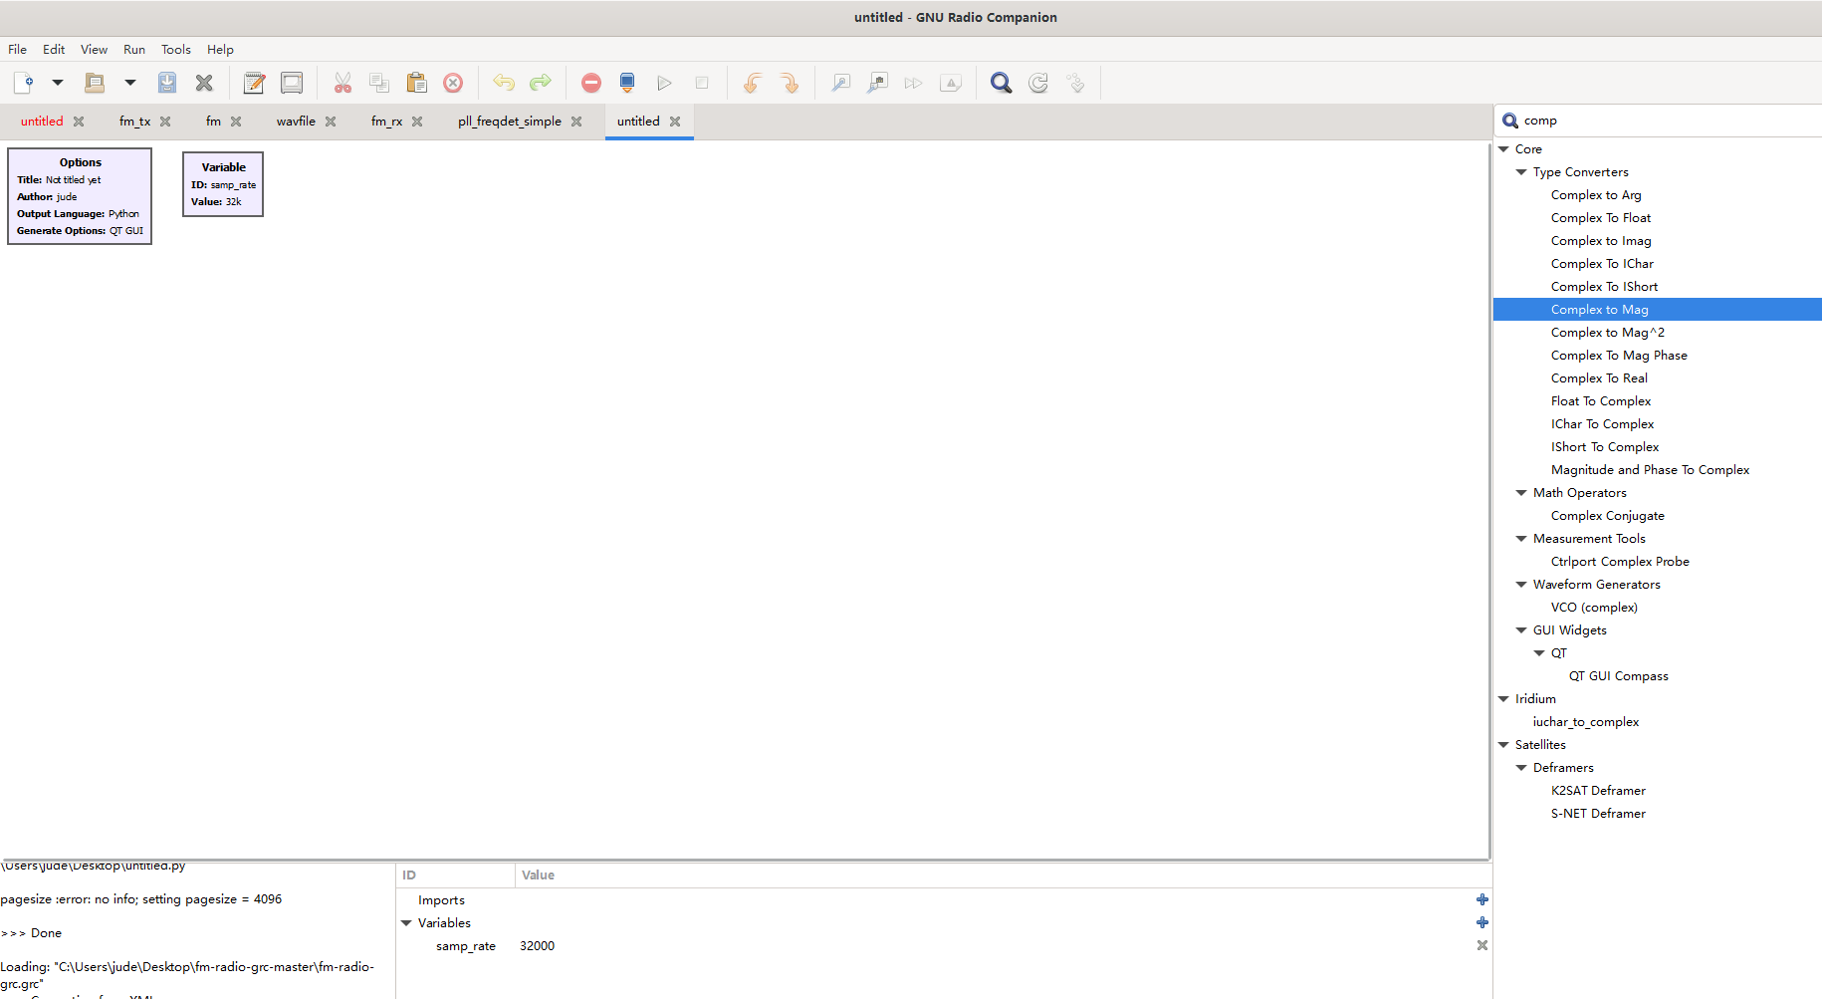
Task: Select Float To Complex block
Action: (1601, 401)
